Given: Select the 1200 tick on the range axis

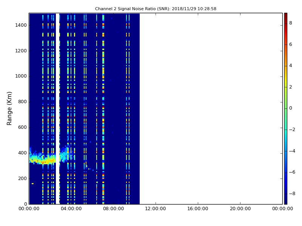Looking at the screenshot, I should 21,51.
